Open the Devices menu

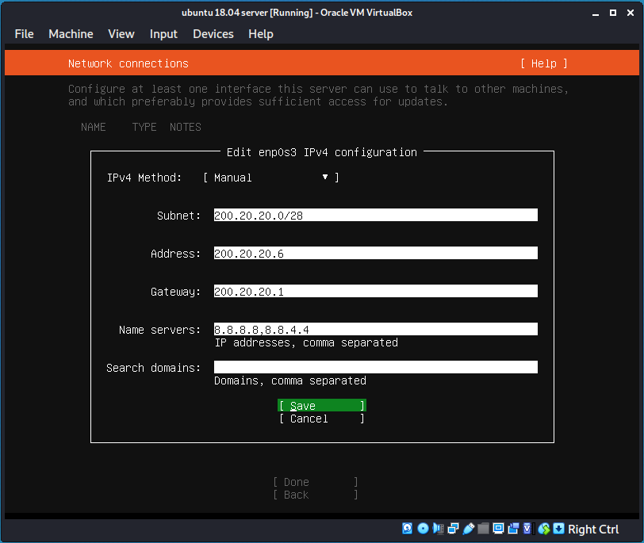pyautogui.click(x=213, y=34)
